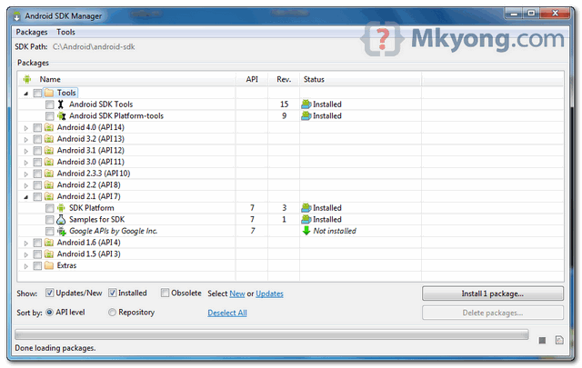582x368 pixels.
Task: Open the log page icon in the bottom right
Action: (x=559, y=340)
